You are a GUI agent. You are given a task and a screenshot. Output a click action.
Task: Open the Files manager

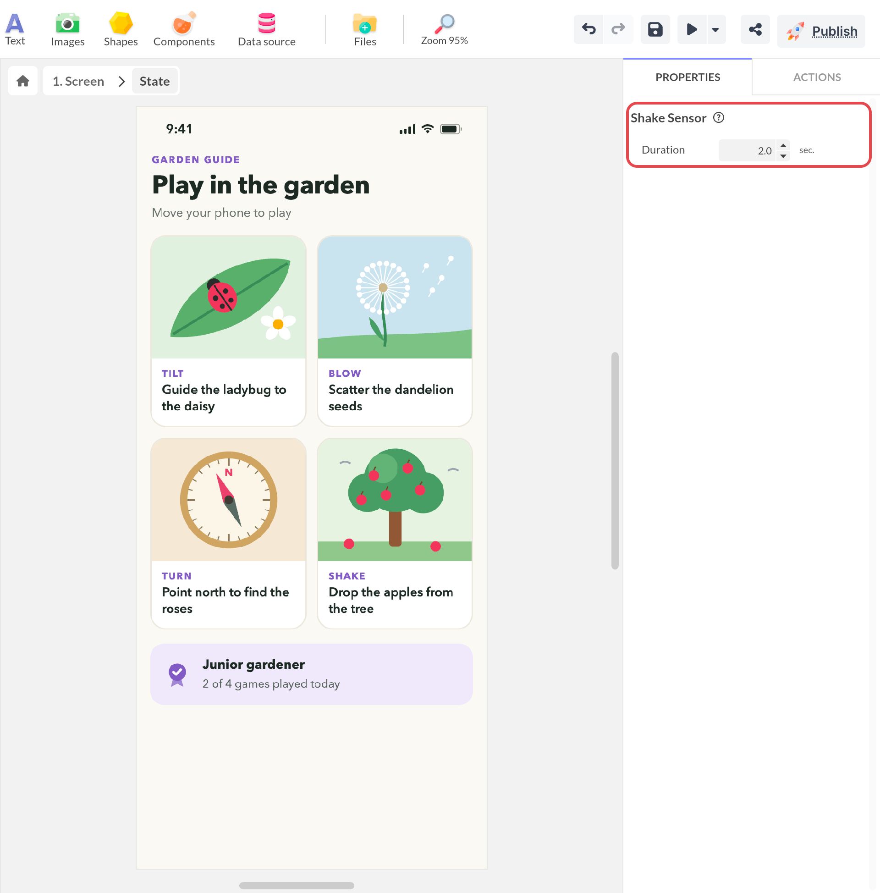point(365,29)
